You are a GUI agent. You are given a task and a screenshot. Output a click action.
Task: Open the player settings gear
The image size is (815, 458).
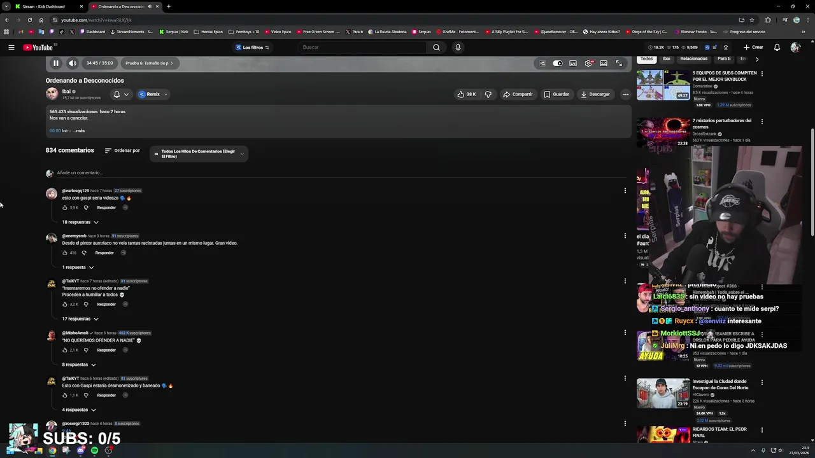(x=588, y=63)
